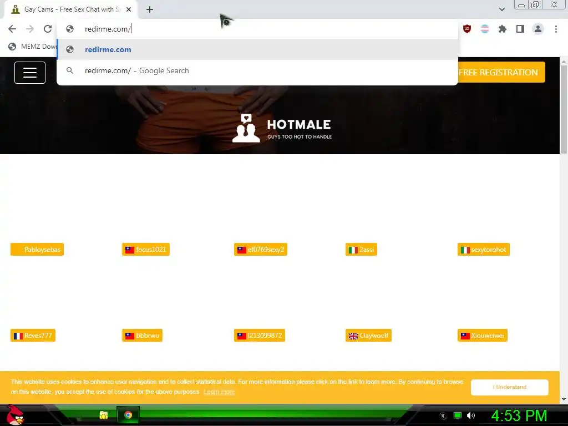Choose the redirme.com/ Google Search suggestion

point(257,70)
